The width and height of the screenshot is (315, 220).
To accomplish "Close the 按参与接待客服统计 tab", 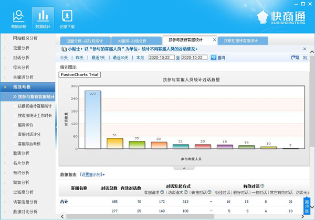I will 214,40.
